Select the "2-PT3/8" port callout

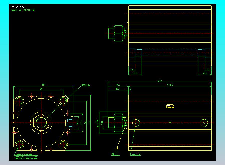coord(136,155)
